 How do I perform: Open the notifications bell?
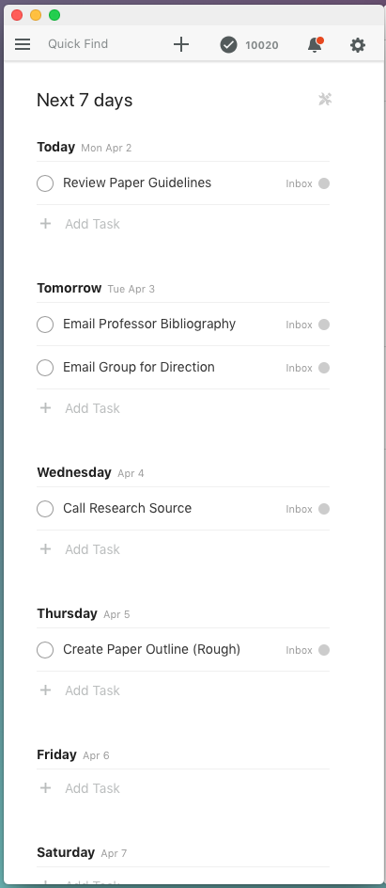click(x=315, y=45)
